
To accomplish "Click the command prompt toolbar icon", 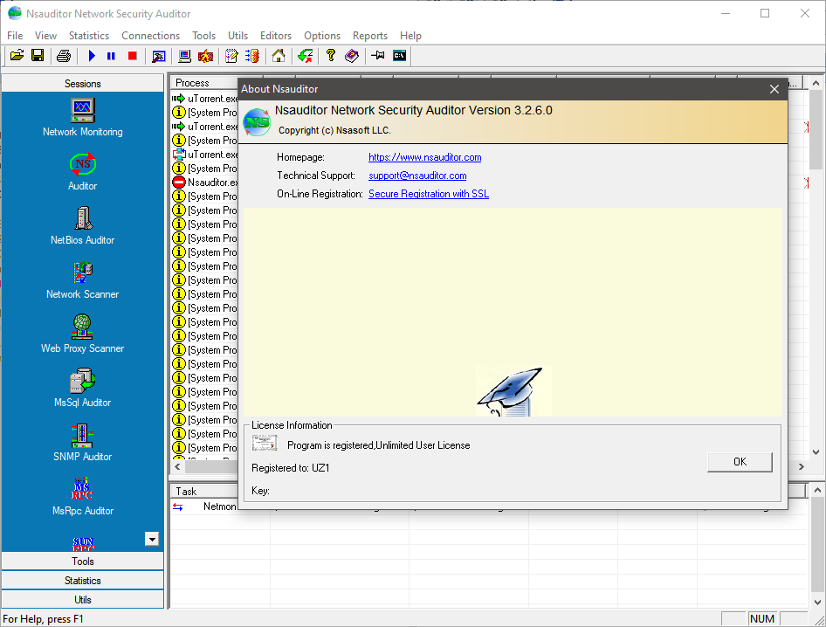I will click(399, 55).
